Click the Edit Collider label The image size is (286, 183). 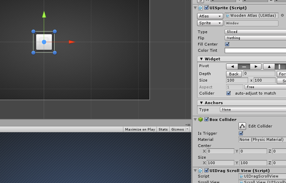point(260,126)
